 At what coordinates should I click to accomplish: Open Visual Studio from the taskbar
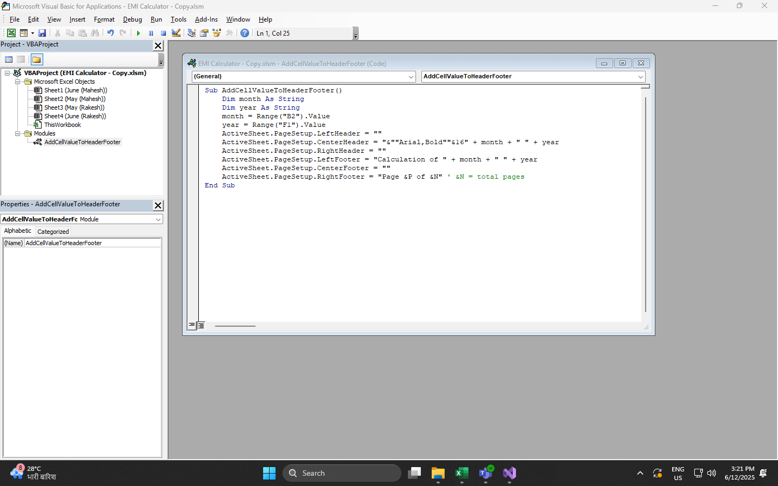pos(509,473)
